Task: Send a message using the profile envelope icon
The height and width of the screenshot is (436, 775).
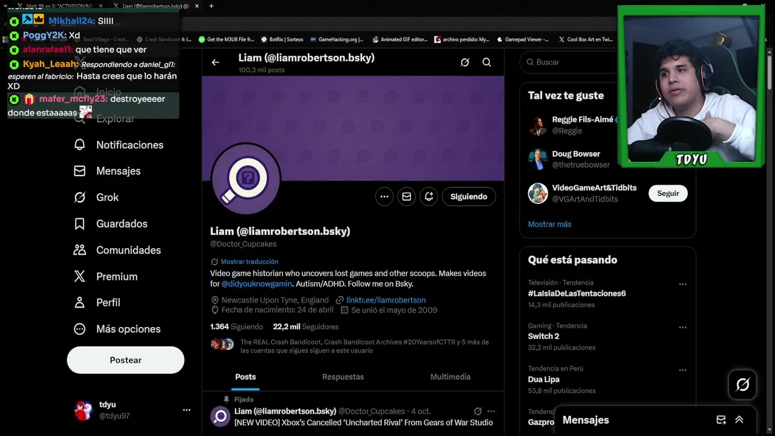Action: [x=407, y=197]
